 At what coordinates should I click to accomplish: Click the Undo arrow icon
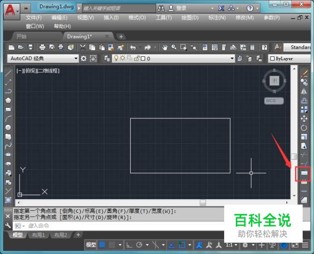click(133, 48)
